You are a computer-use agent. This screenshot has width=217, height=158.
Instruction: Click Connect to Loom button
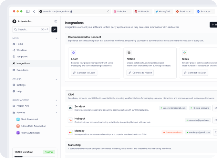84,73
